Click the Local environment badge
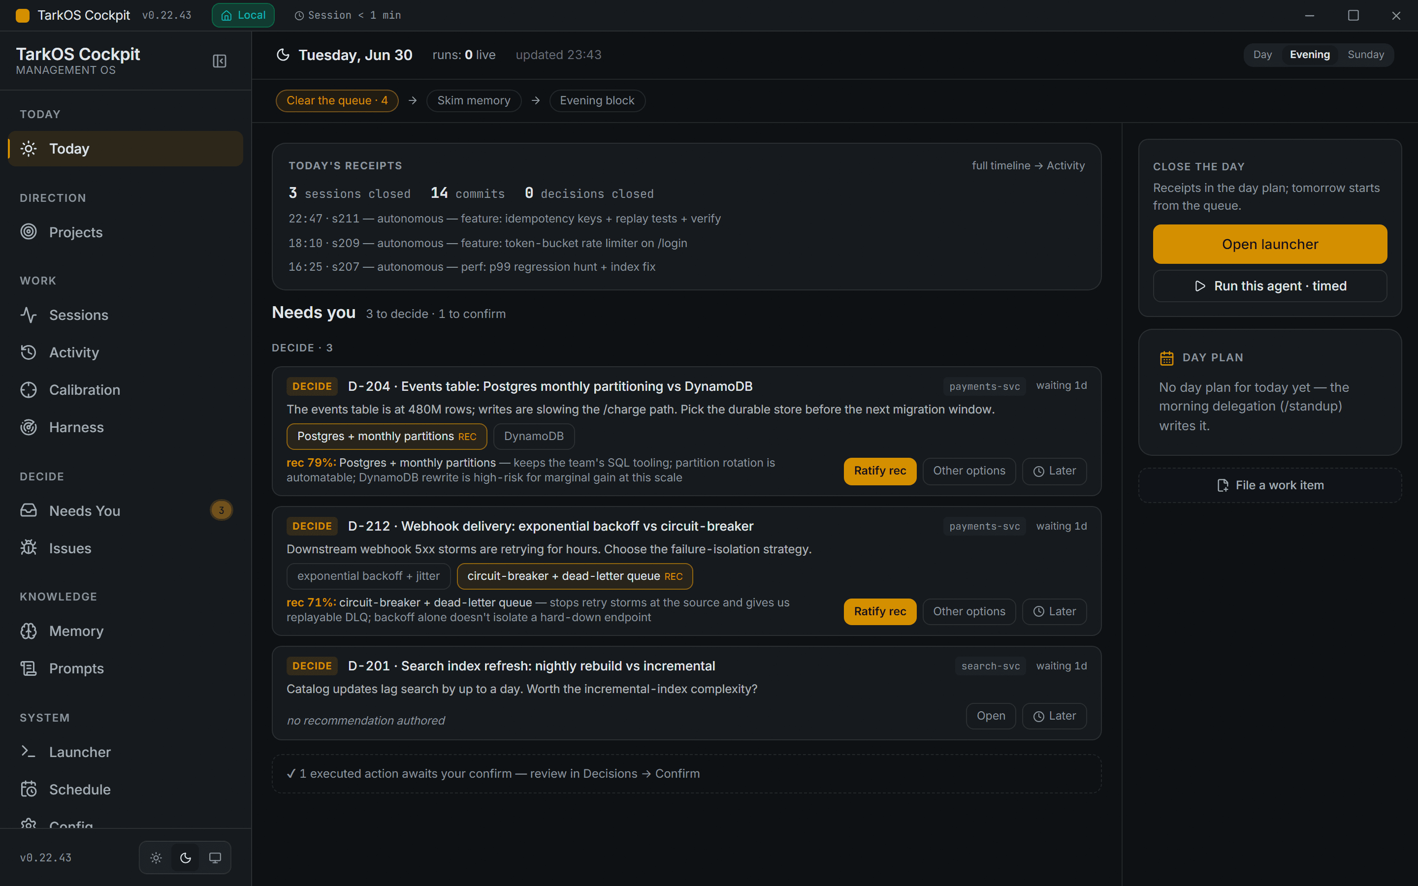This screenshot has width=1418, height=886. point(243,15)
